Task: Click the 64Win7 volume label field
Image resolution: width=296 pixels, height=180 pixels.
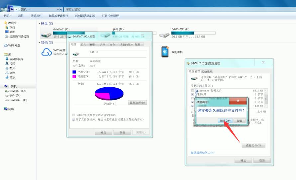Action: [118, 52]
